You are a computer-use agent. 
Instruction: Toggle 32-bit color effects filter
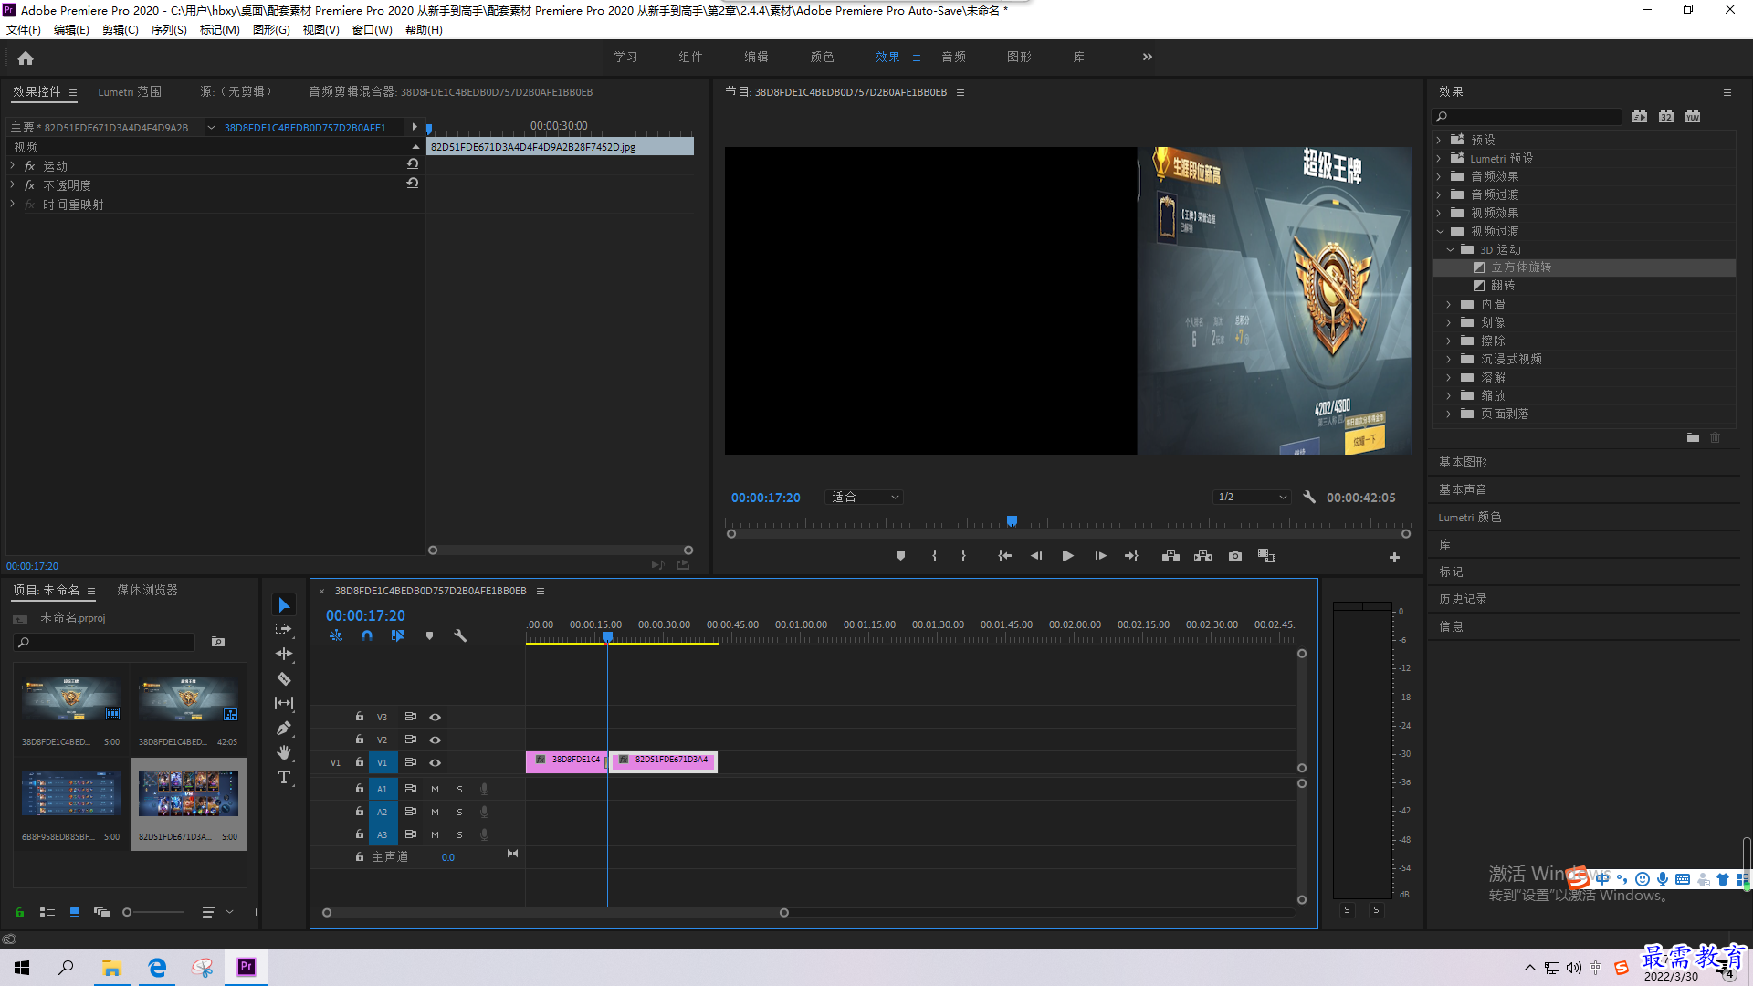click(1666, 117)
